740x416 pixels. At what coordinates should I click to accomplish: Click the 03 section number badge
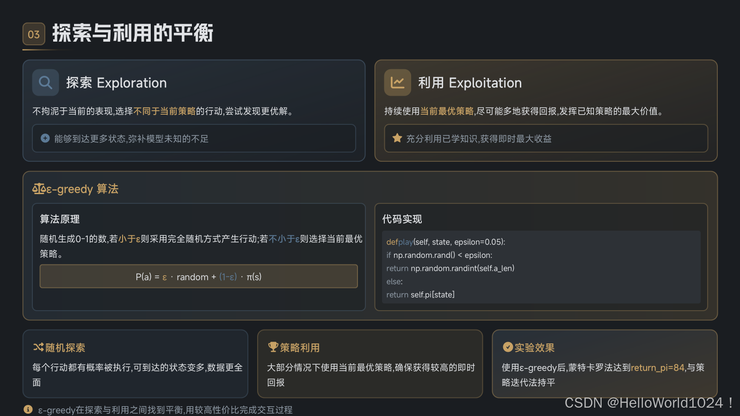34,34
